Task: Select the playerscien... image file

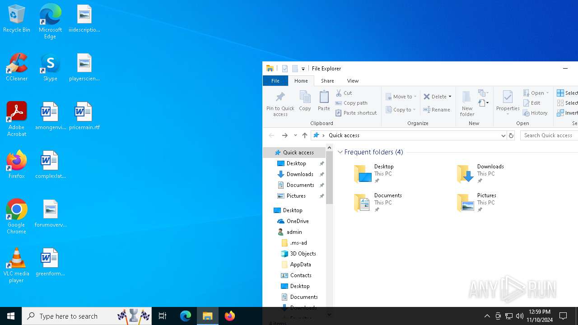Action: [84, 68]
